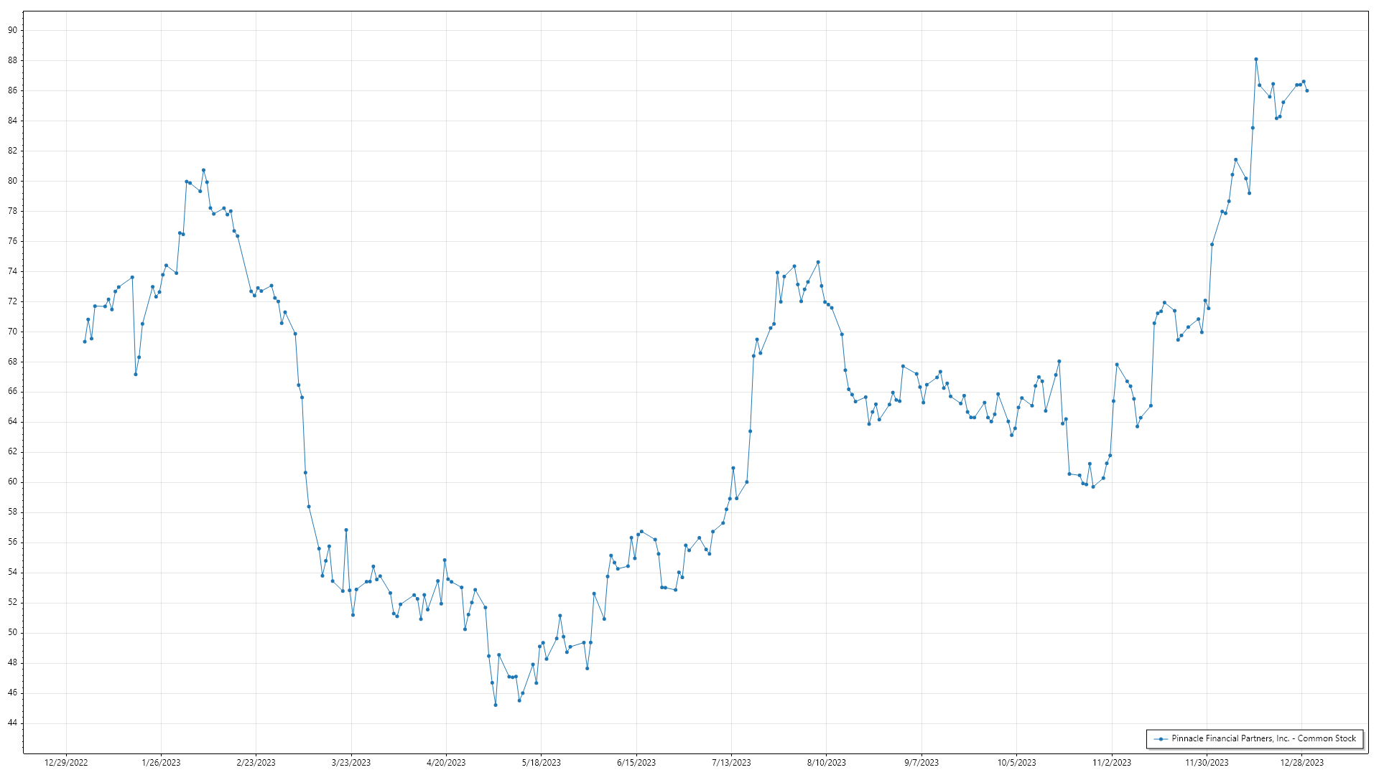Click the 5/18/2023 x-axis date label

click(x=541, y=763)
